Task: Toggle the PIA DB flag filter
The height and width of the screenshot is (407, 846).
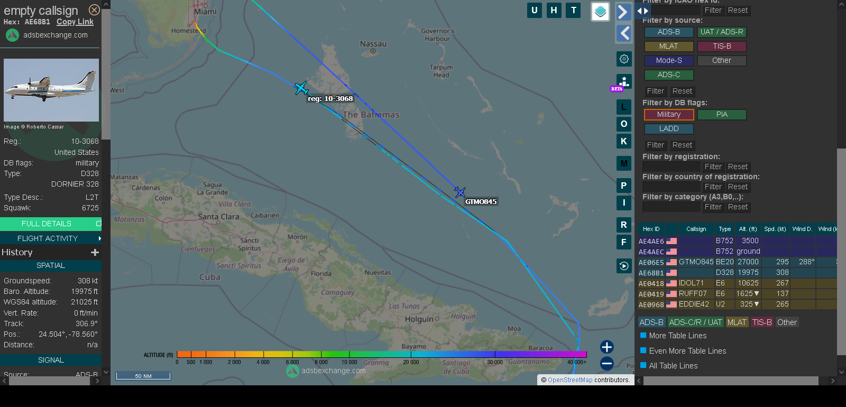Action: pos(722,115)
